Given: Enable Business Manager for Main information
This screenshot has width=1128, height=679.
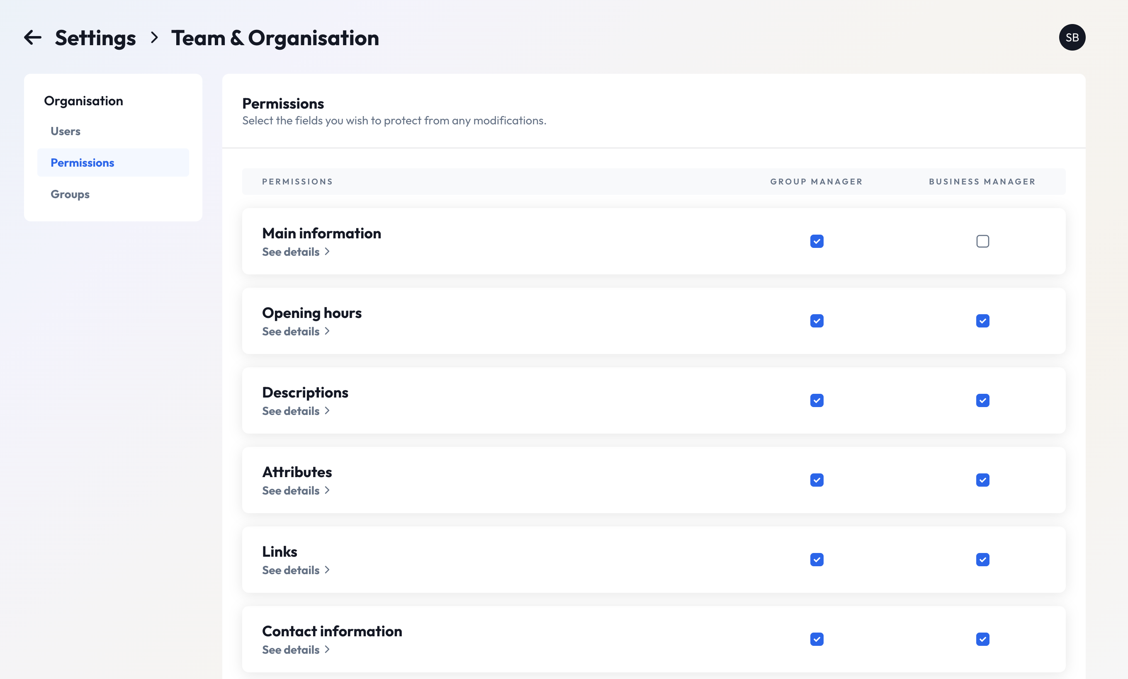Looking at the screenshot, I should pos(982,241).
